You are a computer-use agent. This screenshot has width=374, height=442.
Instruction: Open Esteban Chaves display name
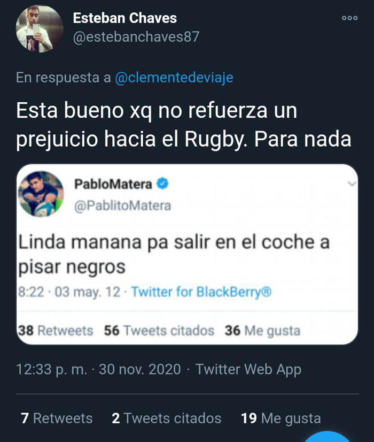124,18
